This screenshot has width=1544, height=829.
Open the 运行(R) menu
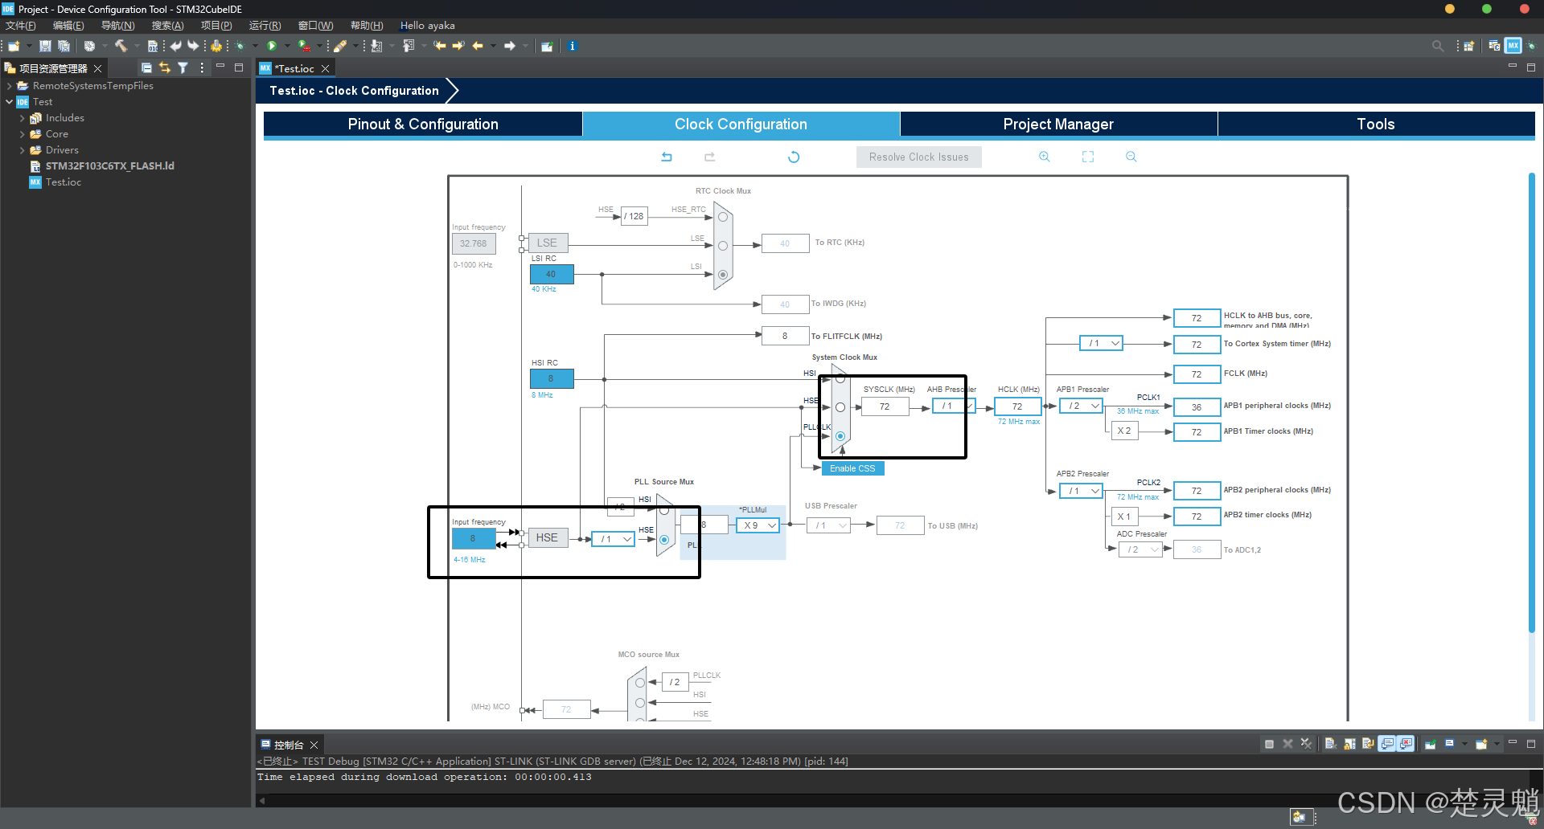click(265, 26)
